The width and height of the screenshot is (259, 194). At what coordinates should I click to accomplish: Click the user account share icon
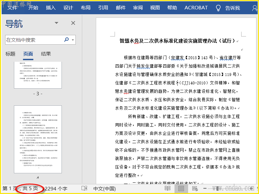pos(255,8)
